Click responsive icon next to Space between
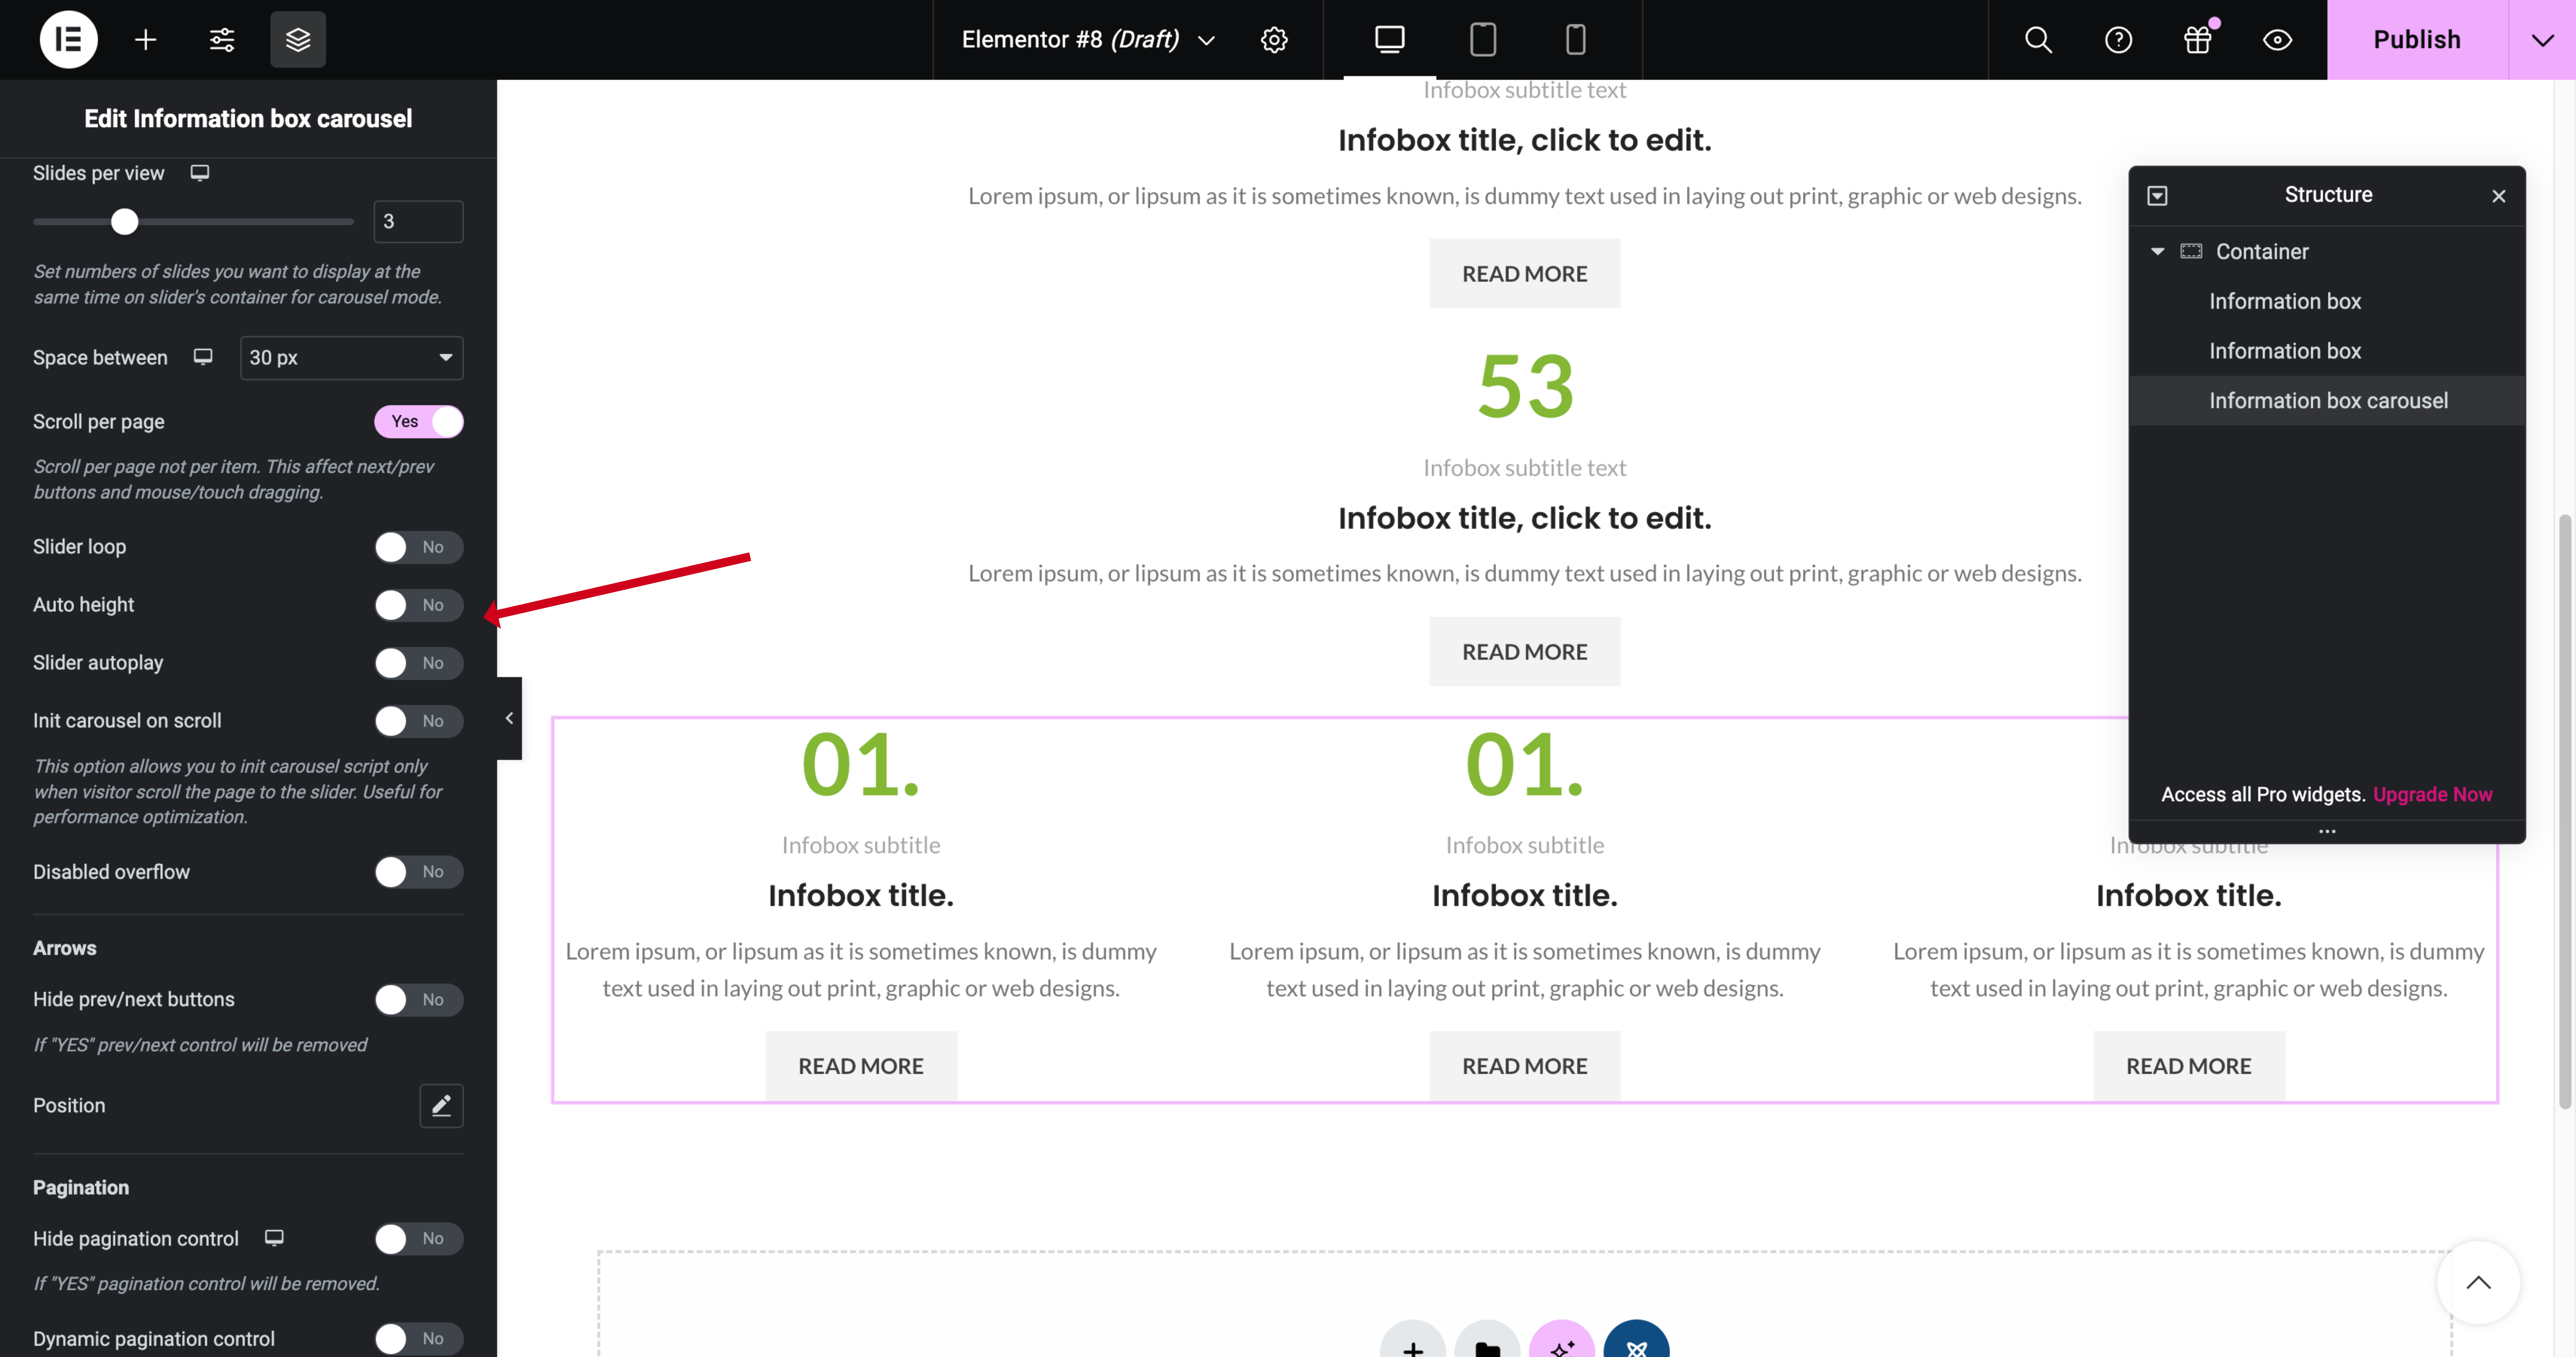The width and height of the screenshot is (2576, 1357). pos(203,357)
